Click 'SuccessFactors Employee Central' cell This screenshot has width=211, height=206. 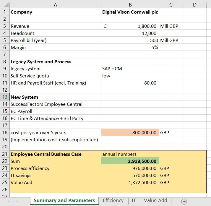55,104
